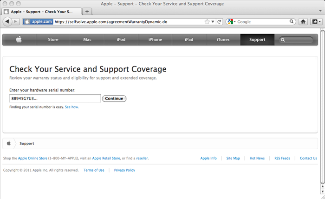
Task: Select the Support navigation tab
Action: (x=257, y=40)
